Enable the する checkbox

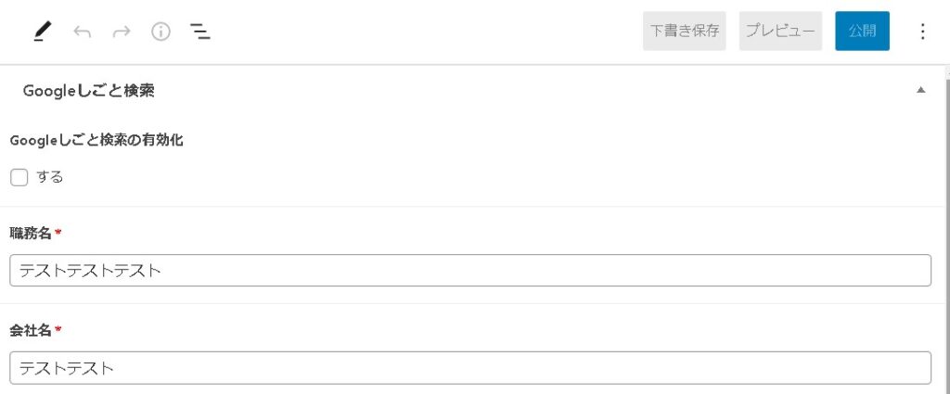[19, 177]
